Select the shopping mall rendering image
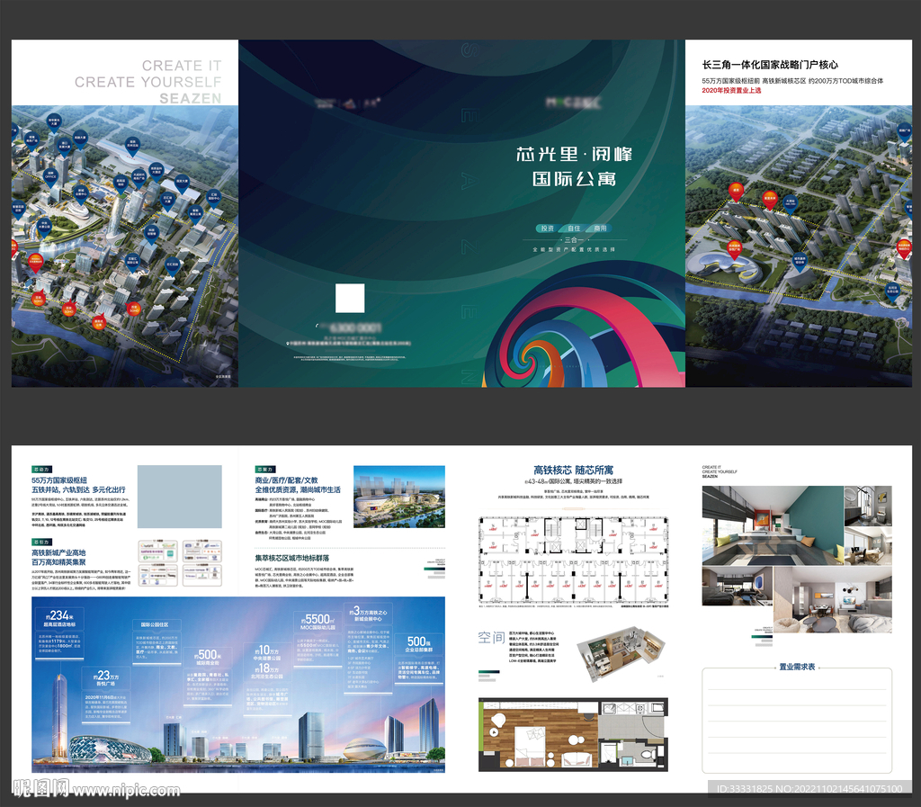The image size is (921, 807). coord(399,497)
